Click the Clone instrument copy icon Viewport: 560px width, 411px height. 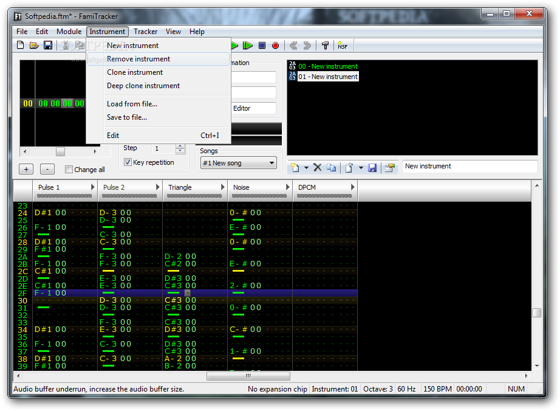click(x=332, y=167)
